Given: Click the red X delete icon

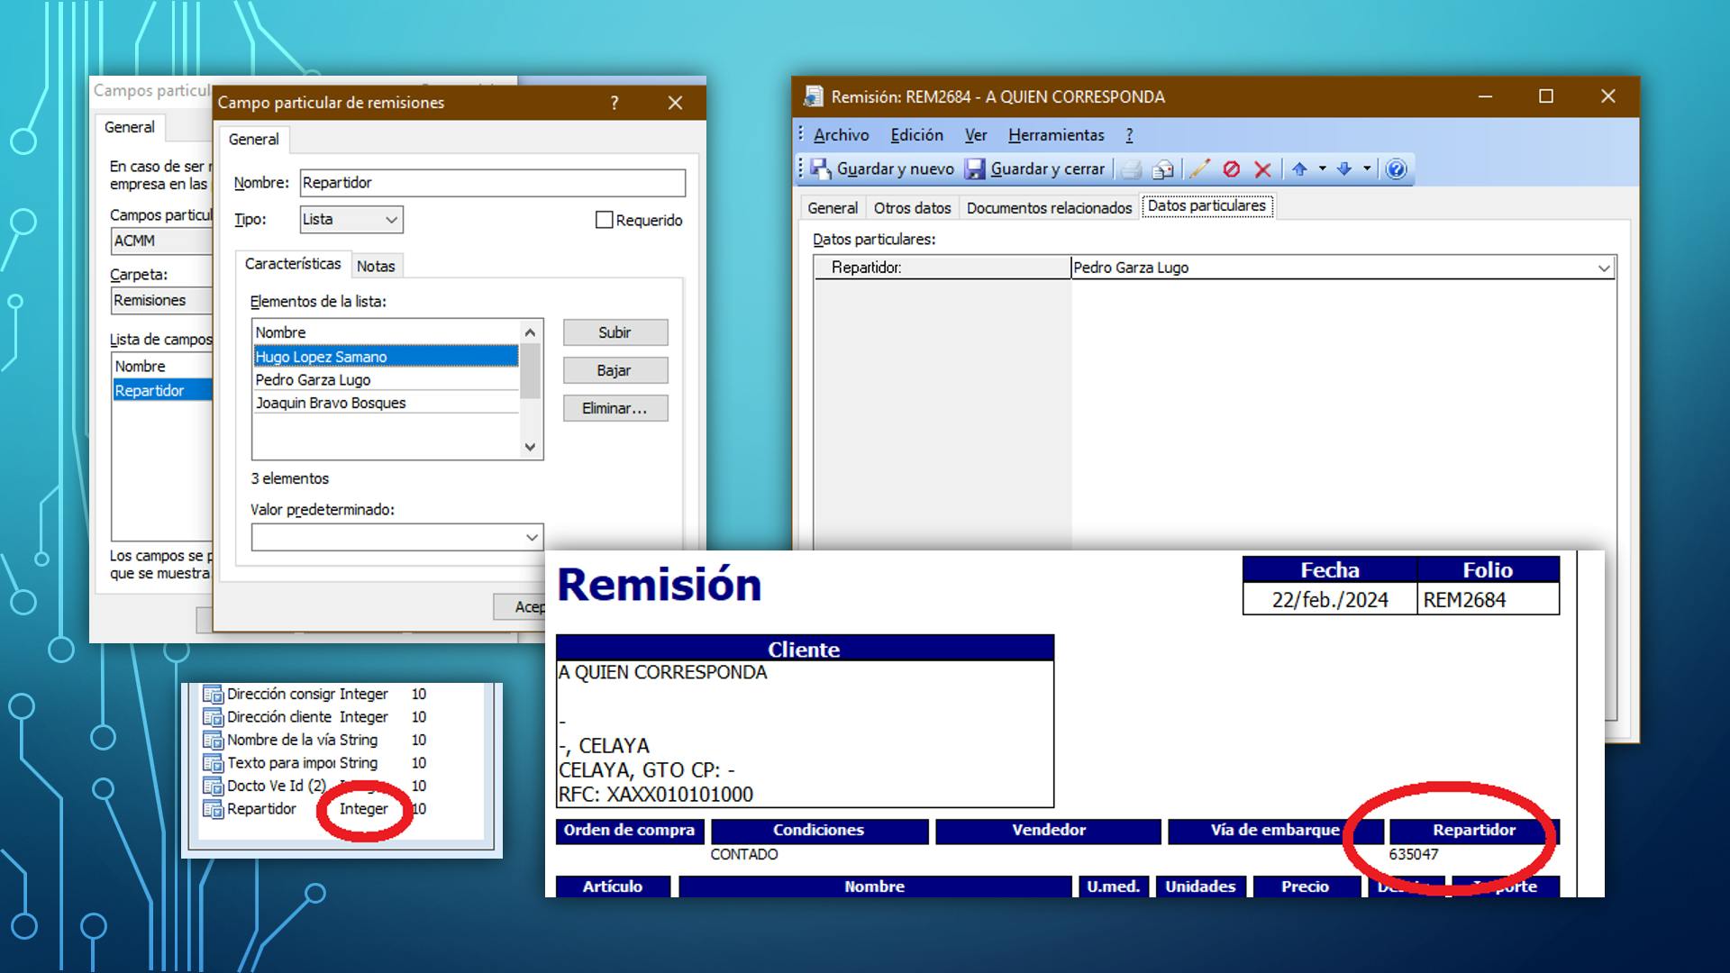Looking at the screenshot, I should [x=1262, y=168].
